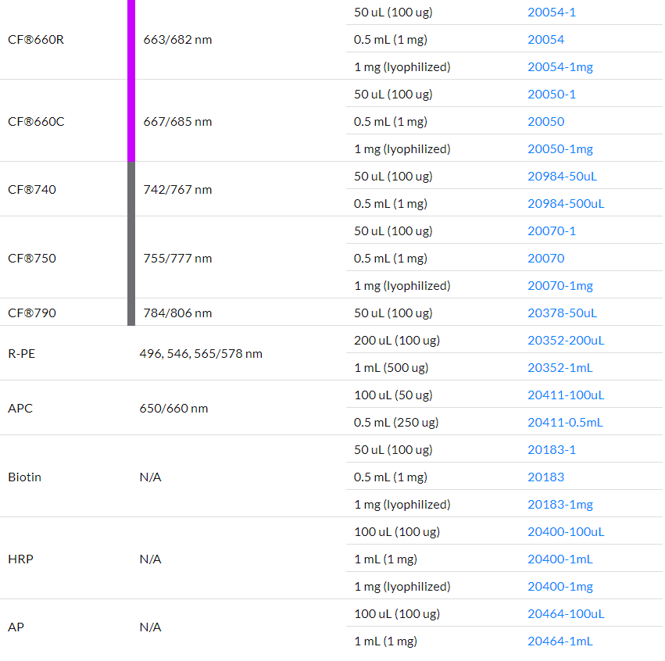The width and height of the screenshot is (665, 661).
Task: Click the gray CF®750 color bar
Action: (131, 258)
